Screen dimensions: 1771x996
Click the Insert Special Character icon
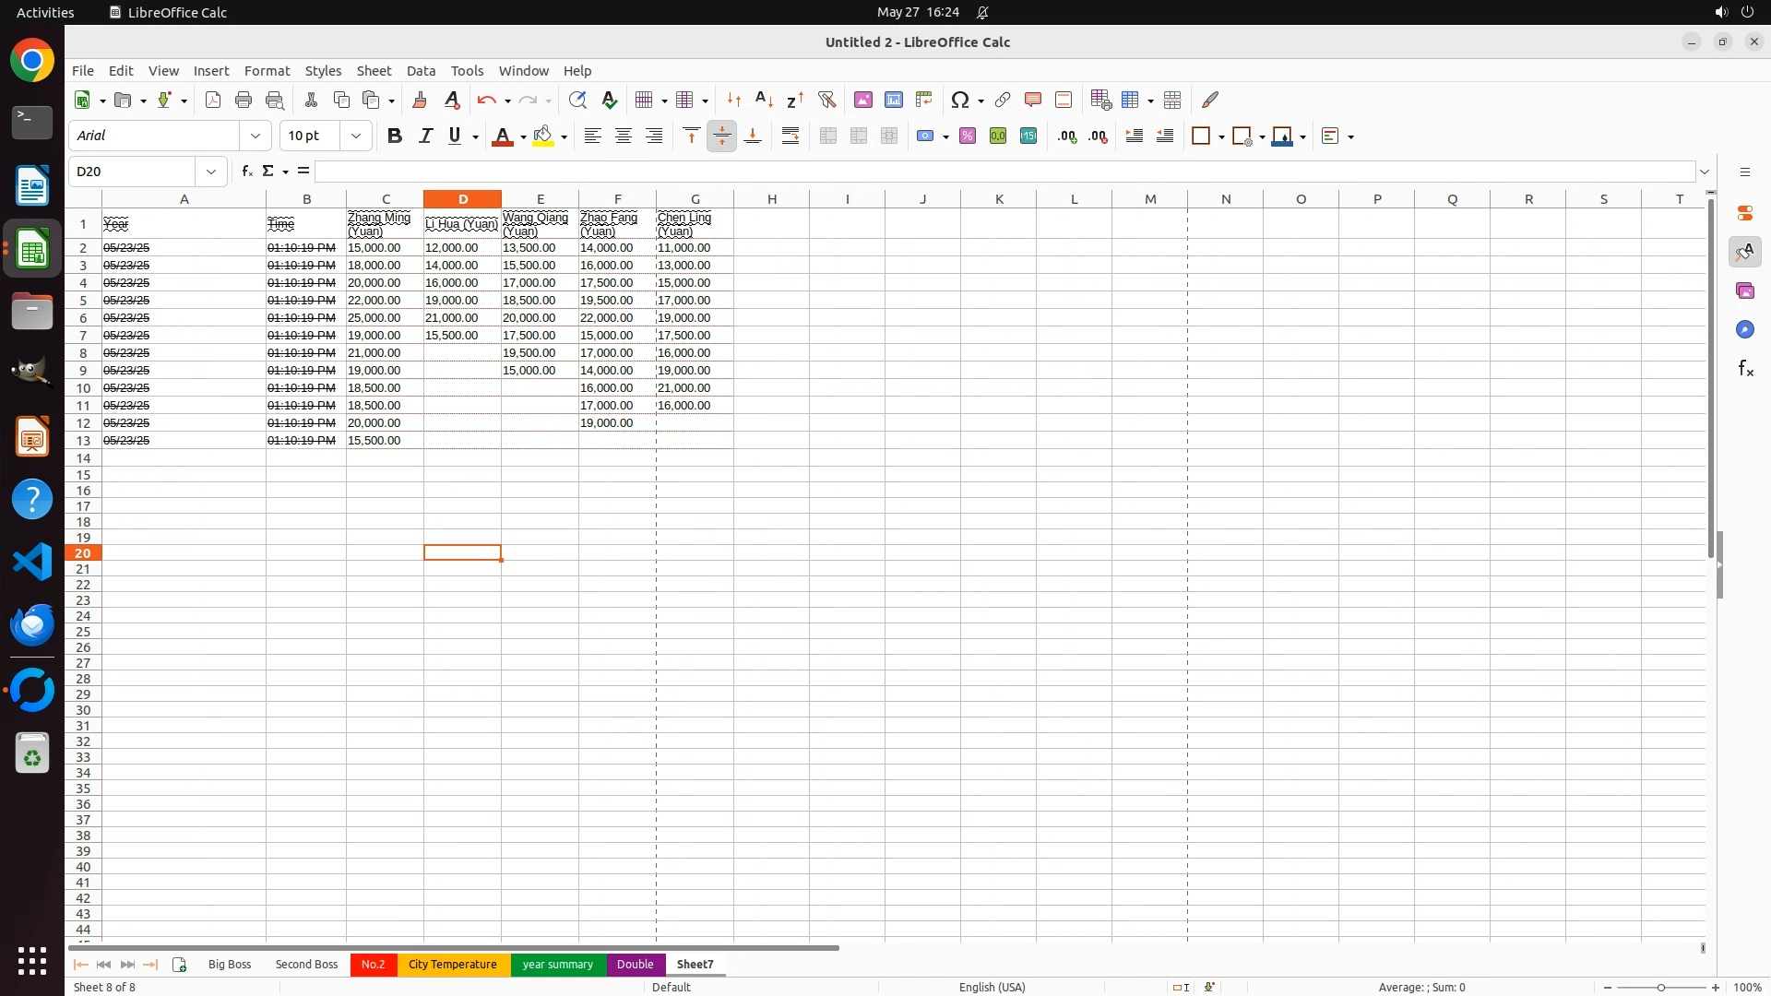click(x=960, y=100)
